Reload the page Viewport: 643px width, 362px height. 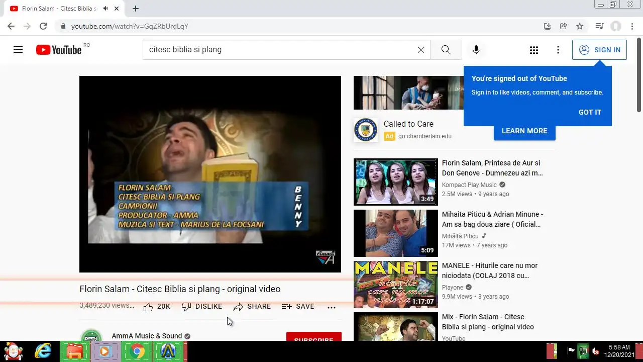[x=43, y=26]
